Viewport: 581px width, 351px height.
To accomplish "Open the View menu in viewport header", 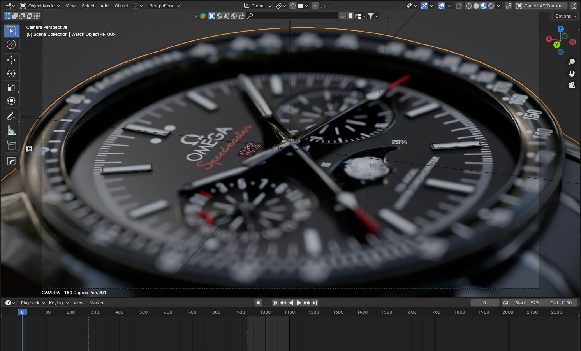I will coord(70,6).
